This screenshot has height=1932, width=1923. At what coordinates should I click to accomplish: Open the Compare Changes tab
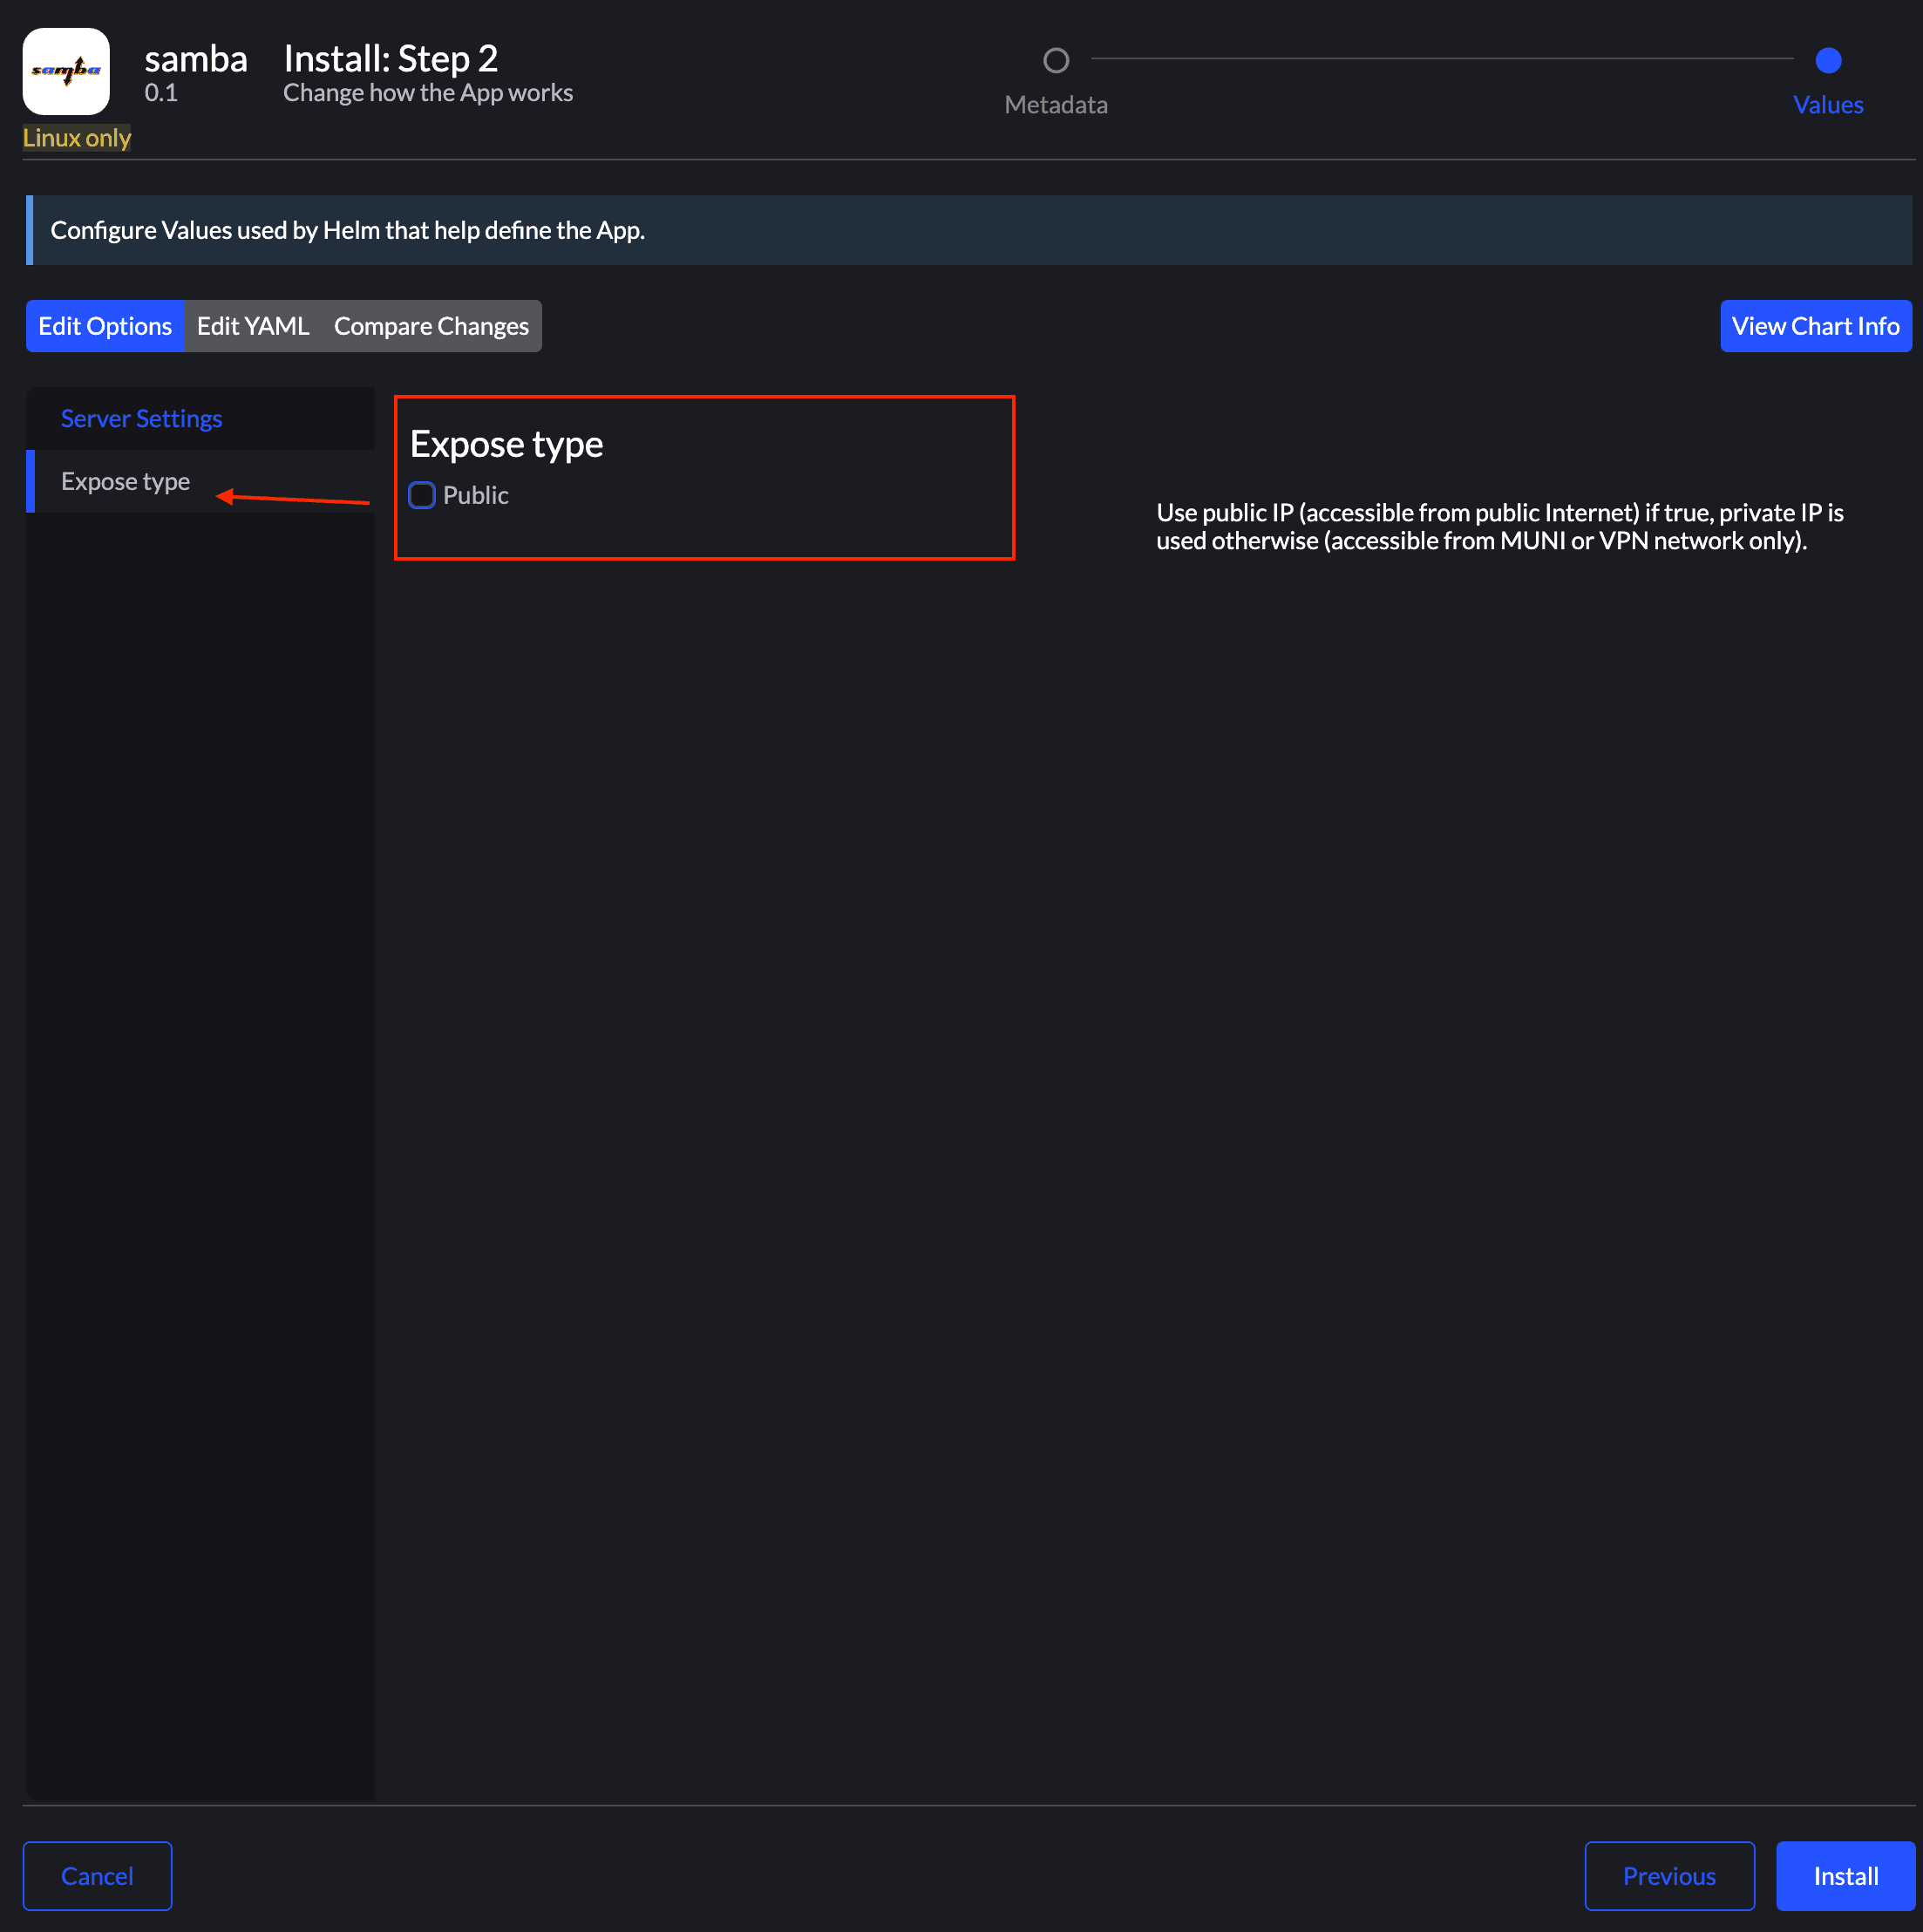431,326
